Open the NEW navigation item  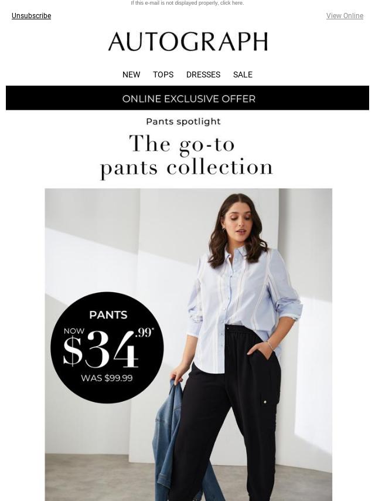tap(131, 75)
